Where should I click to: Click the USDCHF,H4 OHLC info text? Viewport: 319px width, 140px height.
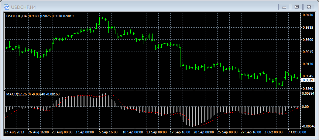point(40,16)
